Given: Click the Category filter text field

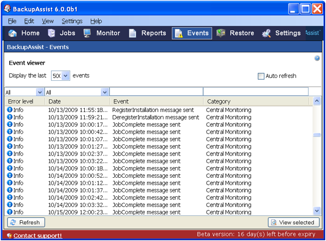Looking at the screenshot, I should point(256,92).
